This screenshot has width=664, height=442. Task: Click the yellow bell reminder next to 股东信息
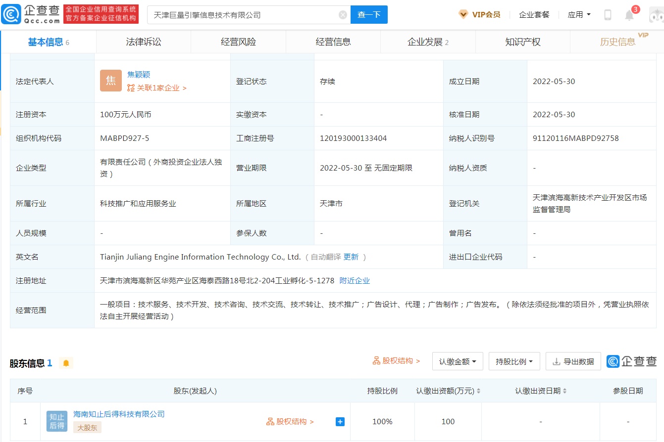coord(66,363)
